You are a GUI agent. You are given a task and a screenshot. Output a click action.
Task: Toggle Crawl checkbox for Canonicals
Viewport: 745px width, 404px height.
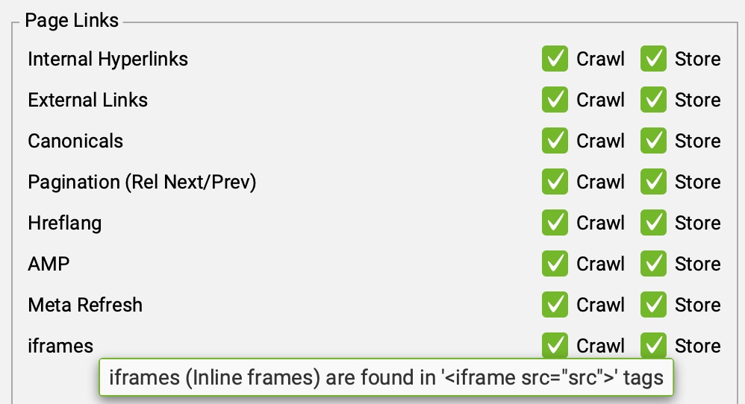555,141
